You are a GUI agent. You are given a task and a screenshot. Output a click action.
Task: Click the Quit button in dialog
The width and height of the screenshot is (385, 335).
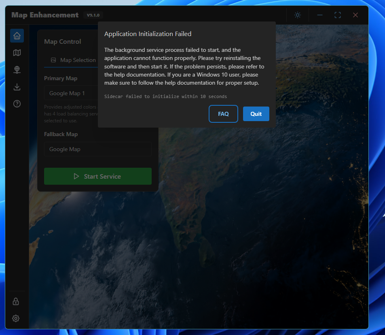[x=256, y=114]
